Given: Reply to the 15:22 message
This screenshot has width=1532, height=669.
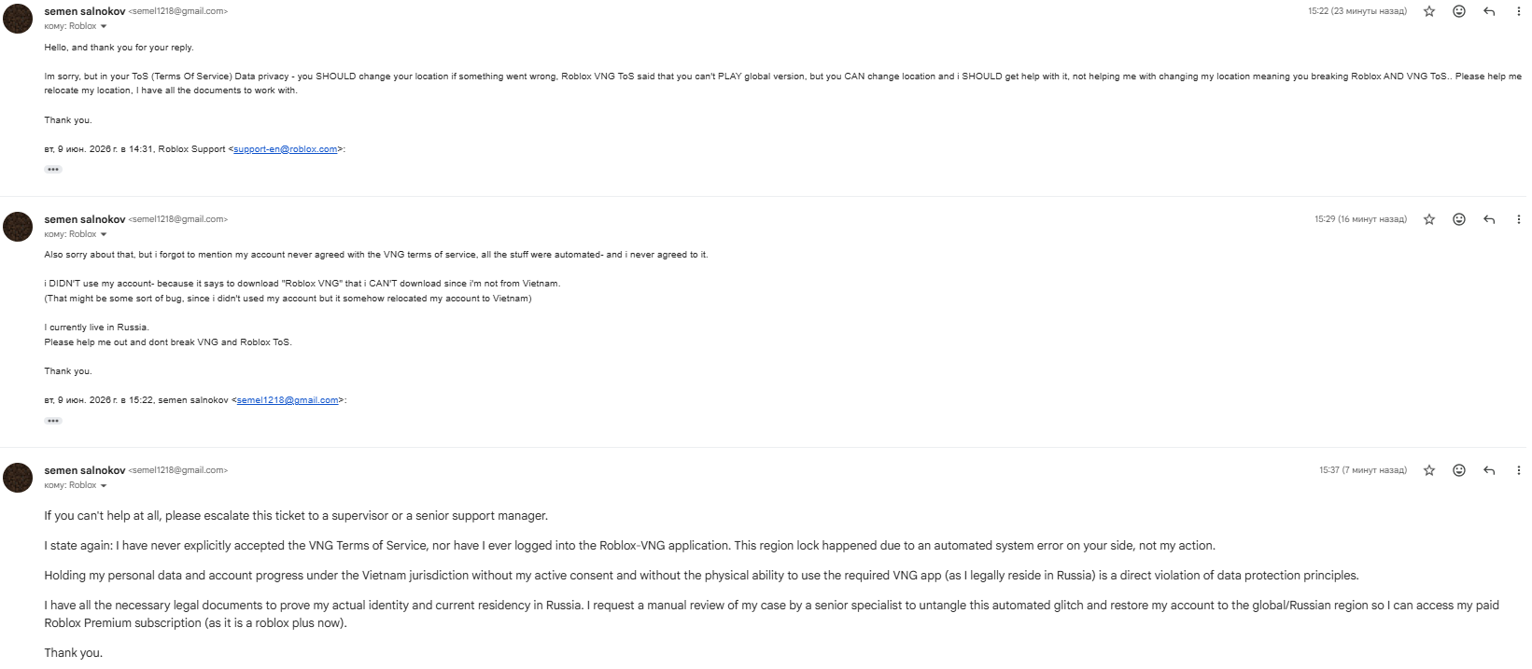Looking at the screenshot, I should 1489,11.
